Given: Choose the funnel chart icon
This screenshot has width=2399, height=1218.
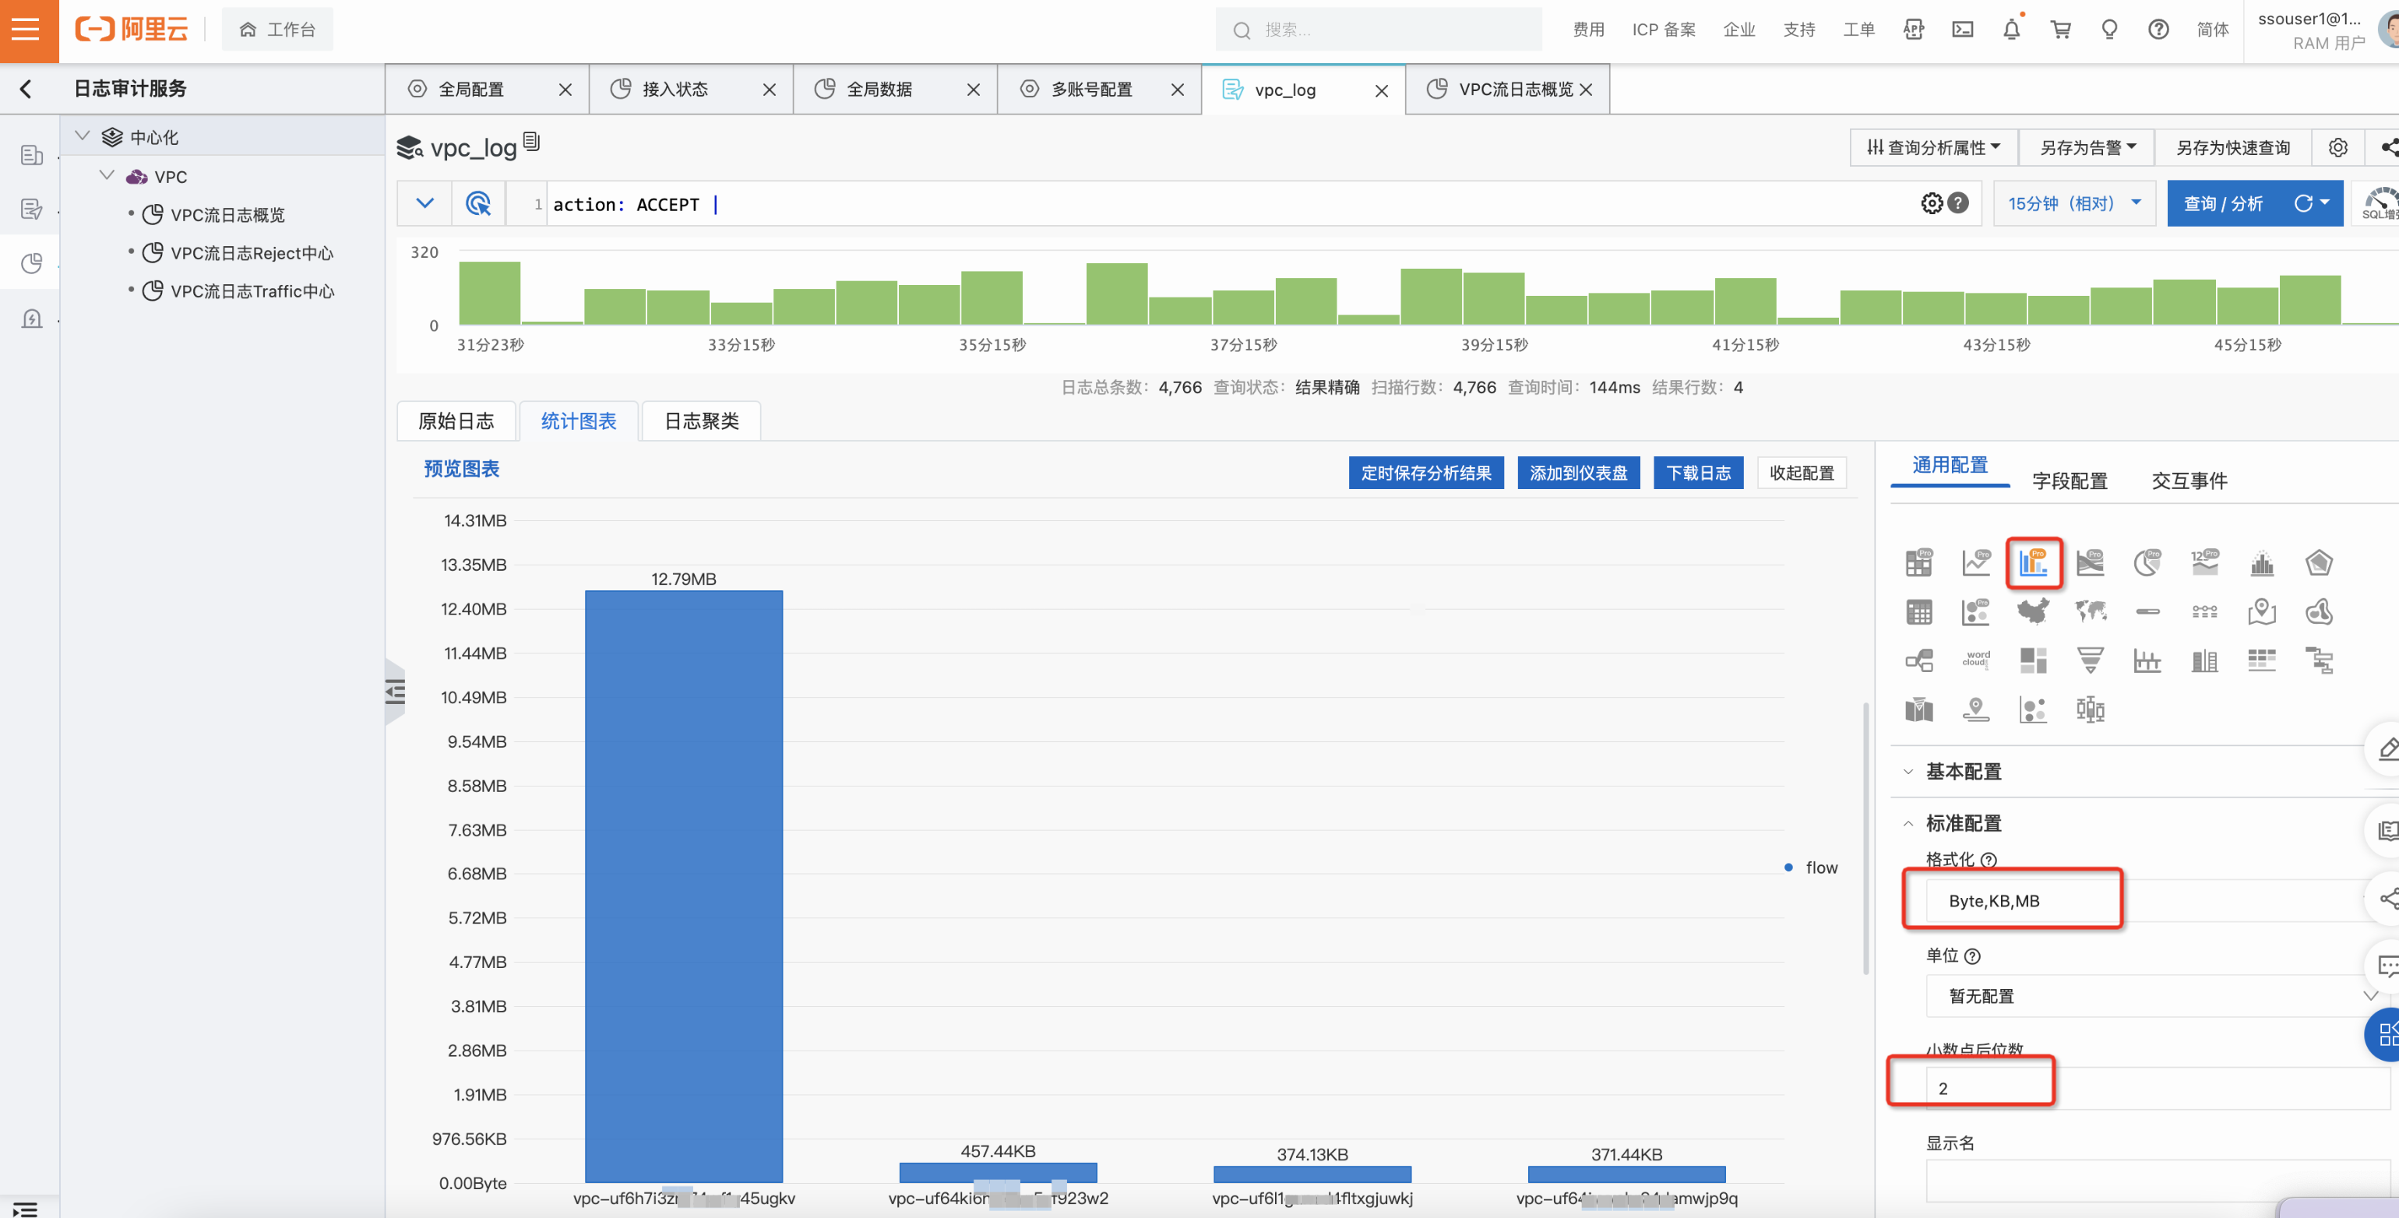Looking at the screenshot, I should (x=2090, y=660).
